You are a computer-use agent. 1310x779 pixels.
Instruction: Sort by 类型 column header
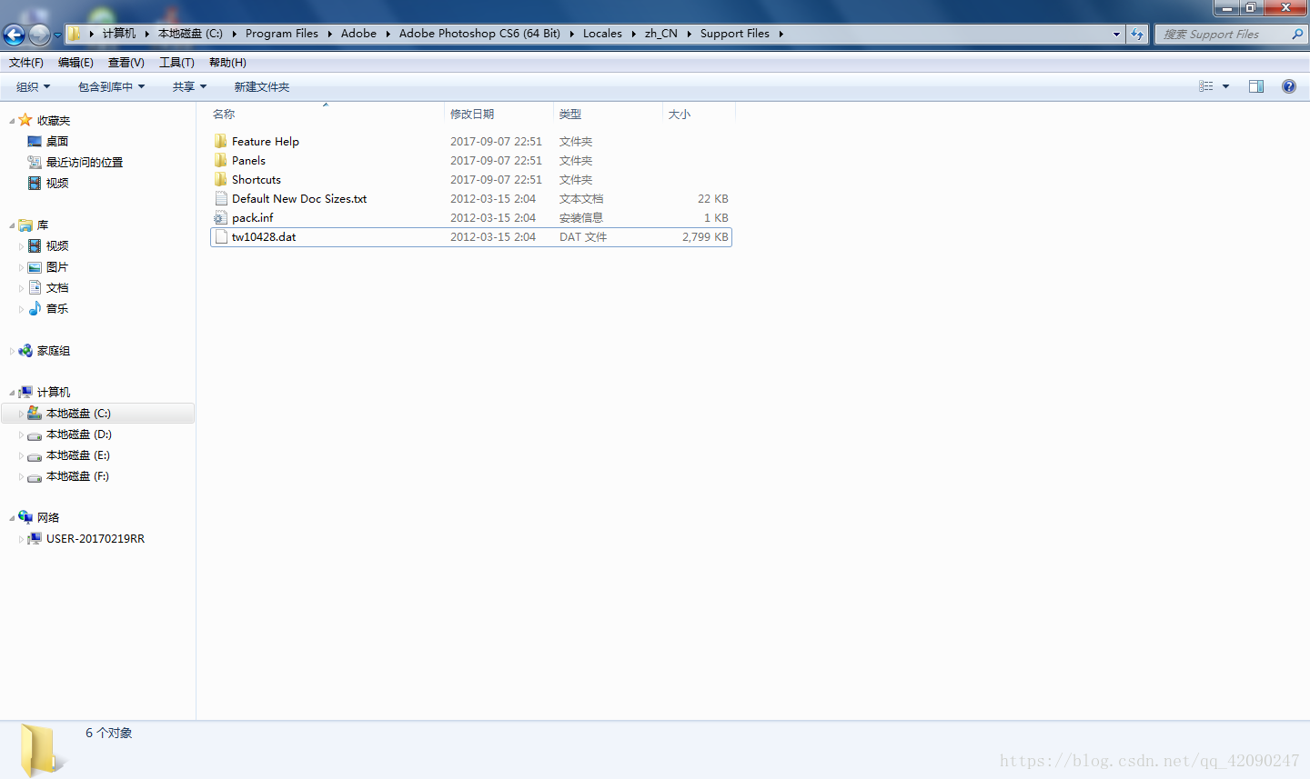(570, 114)
